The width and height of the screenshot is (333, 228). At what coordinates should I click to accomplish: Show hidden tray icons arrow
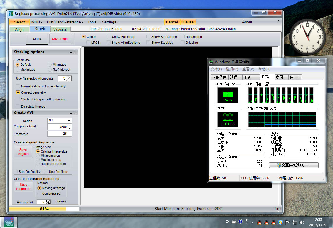click(x=252, y=222)
